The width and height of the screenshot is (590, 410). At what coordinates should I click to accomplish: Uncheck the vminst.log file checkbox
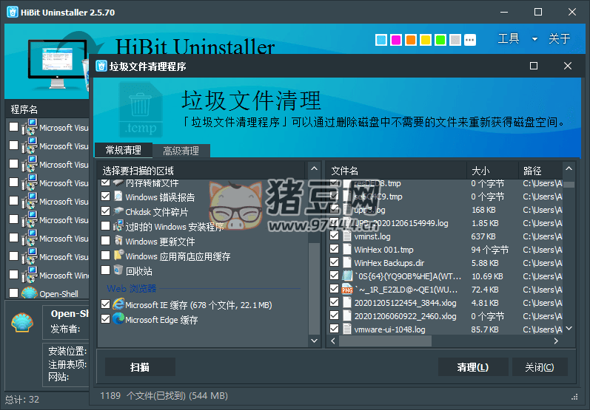[334, 236]
